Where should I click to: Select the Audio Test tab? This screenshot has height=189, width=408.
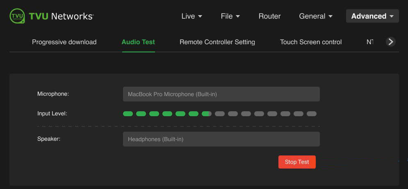[138, 42]
